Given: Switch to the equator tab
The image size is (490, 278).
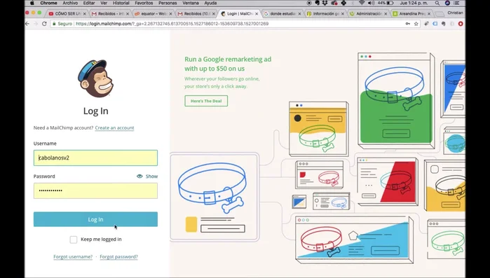Looking at the screenshot, I should (x=152, y=14).
